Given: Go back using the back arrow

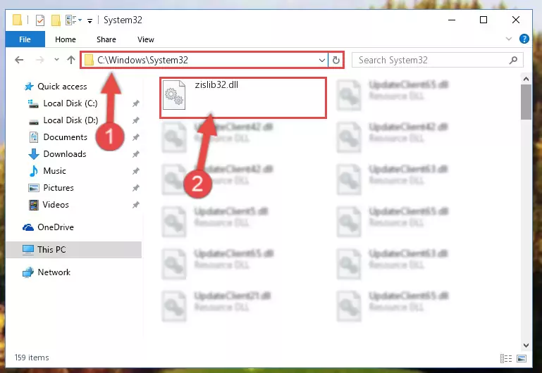Looking at the screenshot, I should pos(19,60).
